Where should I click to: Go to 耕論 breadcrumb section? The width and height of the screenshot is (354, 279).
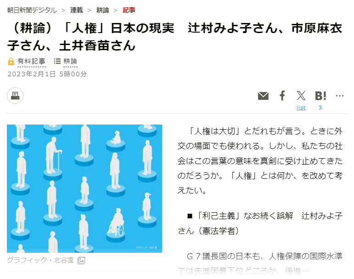[x=102, y=10]
